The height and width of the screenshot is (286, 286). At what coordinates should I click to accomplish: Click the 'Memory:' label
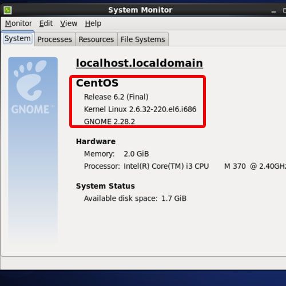pos(100,154)
